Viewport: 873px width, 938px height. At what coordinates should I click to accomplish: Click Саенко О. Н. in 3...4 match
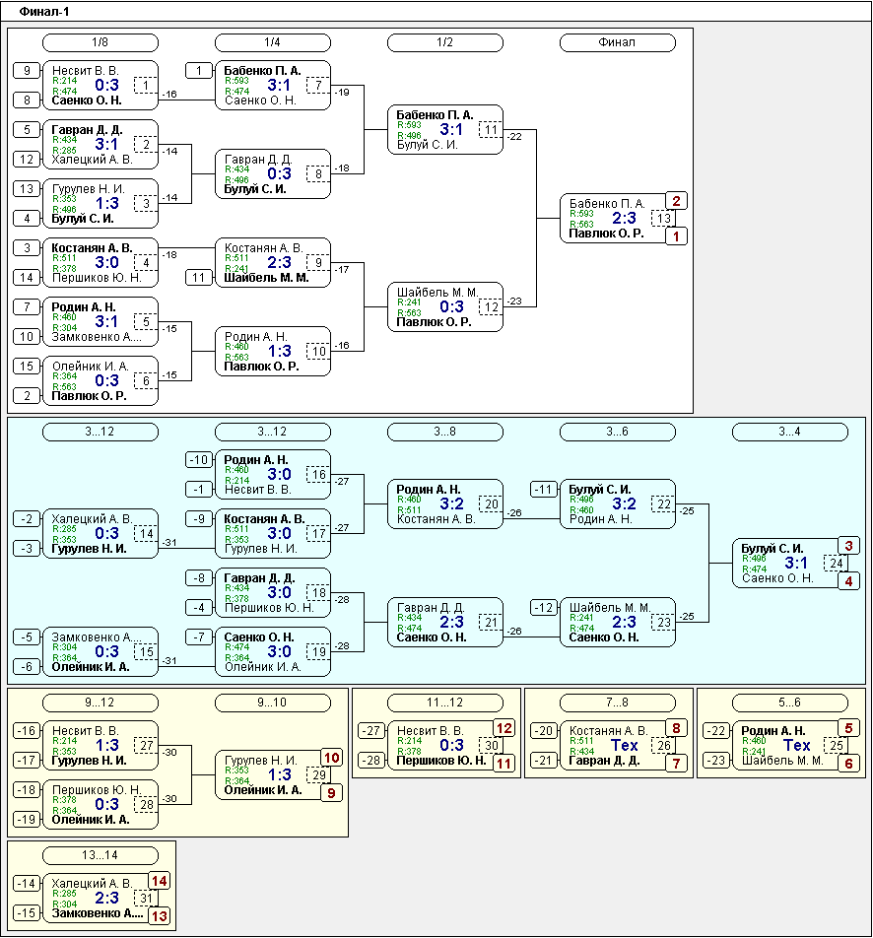[777, 577]
